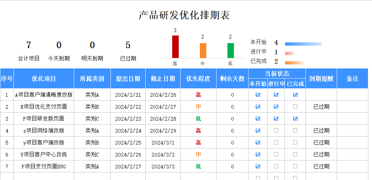Select the 所属类别 column header

click(x=92, y=79)
